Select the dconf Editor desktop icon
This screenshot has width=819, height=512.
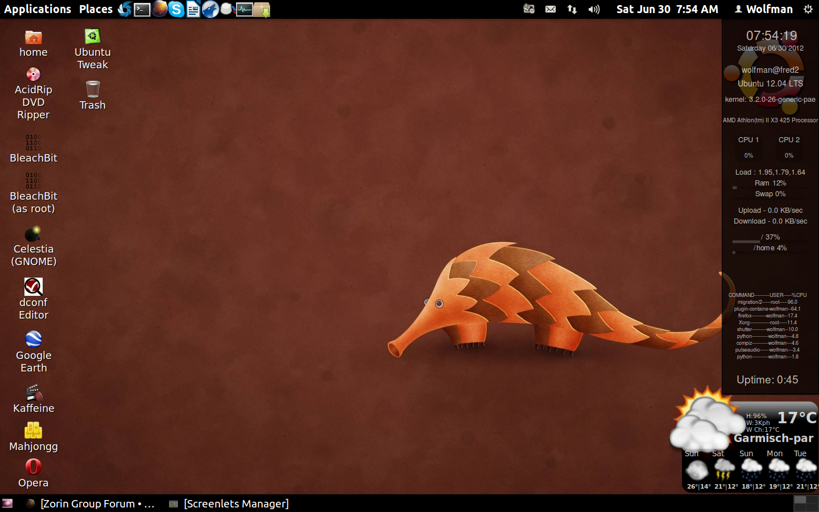(34, 299)
